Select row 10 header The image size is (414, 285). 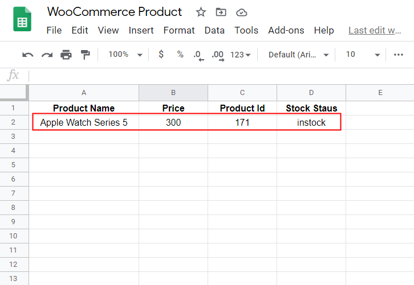click(13, 236)
